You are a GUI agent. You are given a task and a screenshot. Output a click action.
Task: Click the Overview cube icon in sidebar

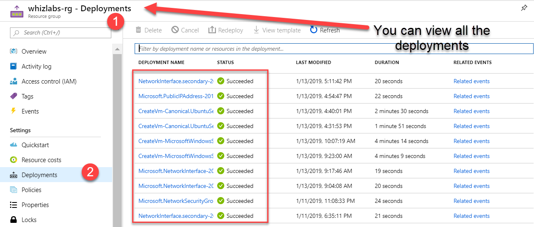click(13, 52)
